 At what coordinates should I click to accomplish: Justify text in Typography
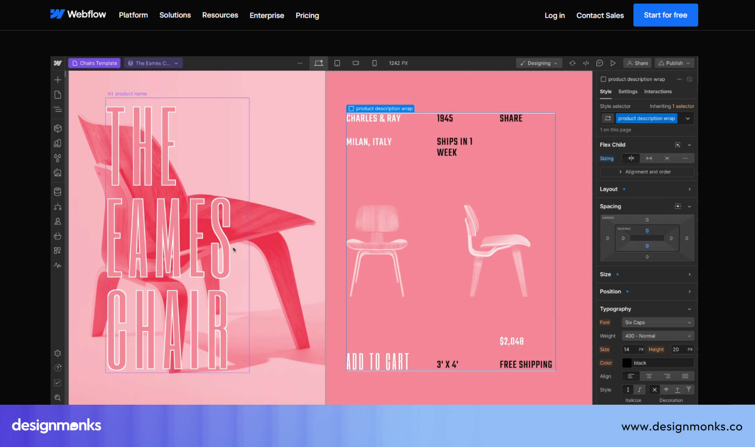tap(685, 376)
